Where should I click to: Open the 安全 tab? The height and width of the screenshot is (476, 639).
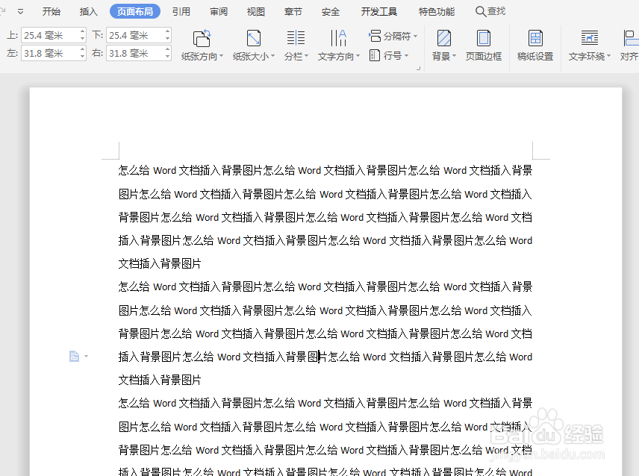pyautogui.click(x=331, y=11)
